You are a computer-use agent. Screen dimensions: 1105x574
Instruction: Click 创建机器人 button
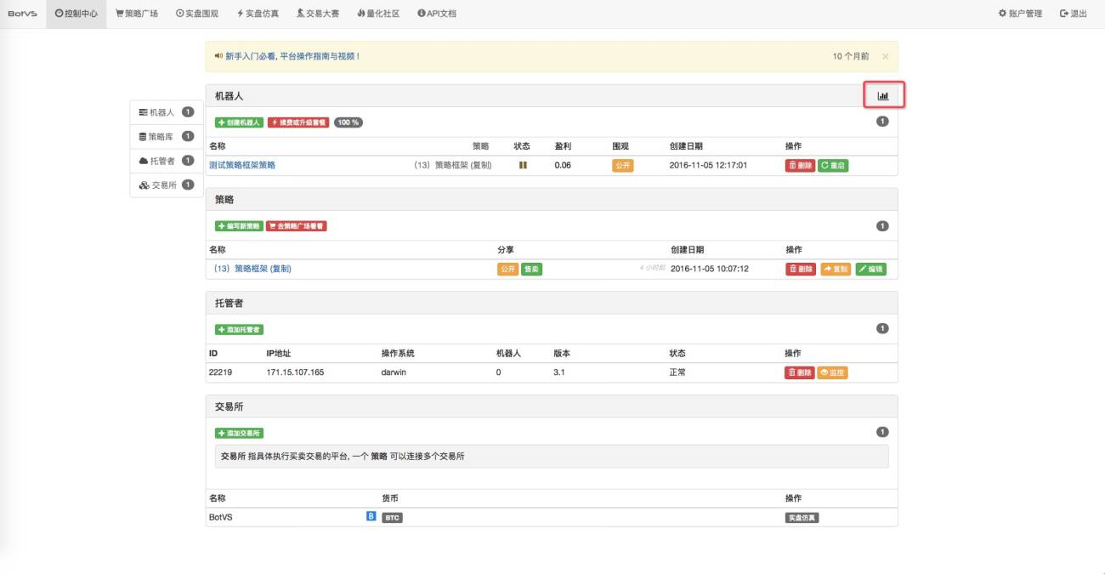click(x=239, y=122)
